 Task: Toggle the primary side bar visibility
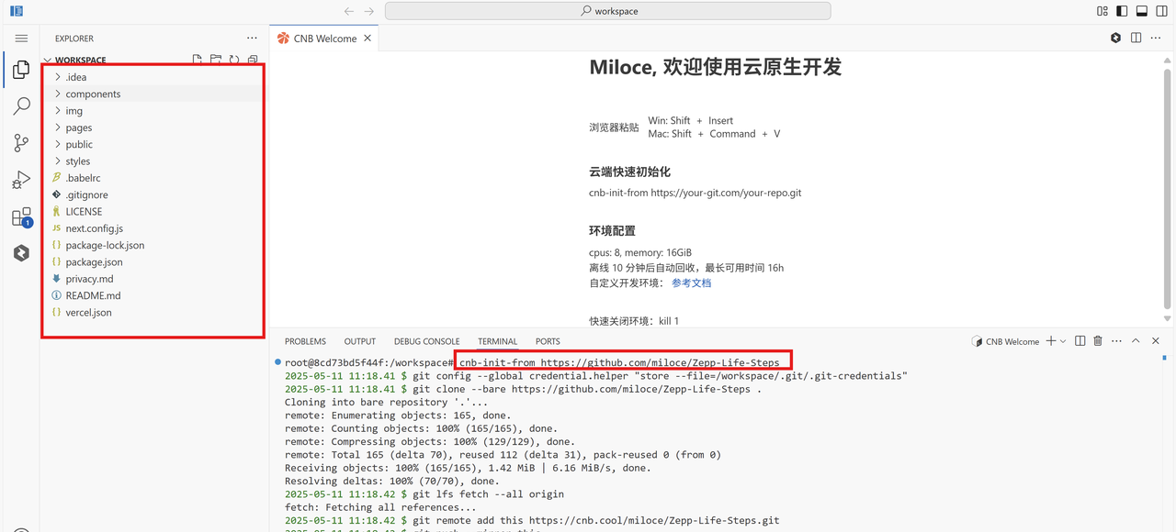tap(1122, 11)
